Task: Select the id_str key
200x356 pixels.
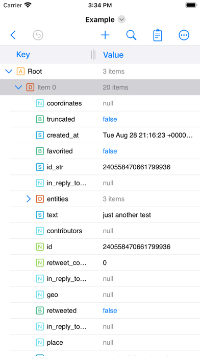Action: (55, 167)
